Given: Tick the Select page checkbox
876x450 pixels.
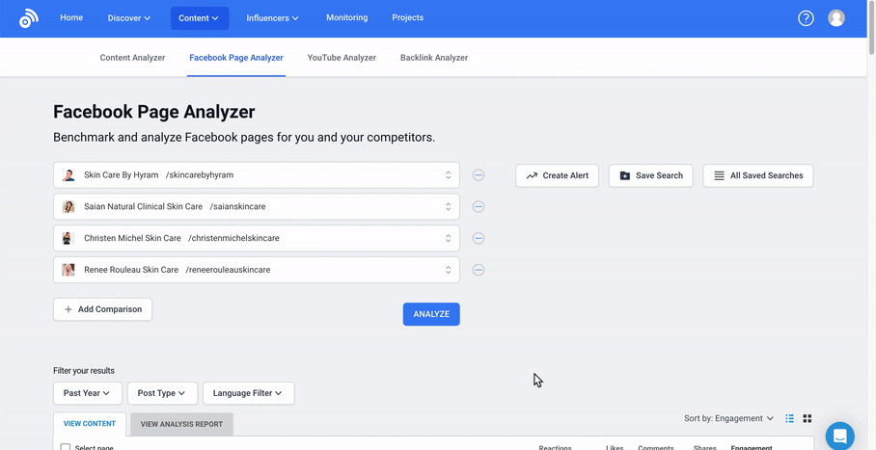Looking at the screenshot, I should click(x=66, y=447).
